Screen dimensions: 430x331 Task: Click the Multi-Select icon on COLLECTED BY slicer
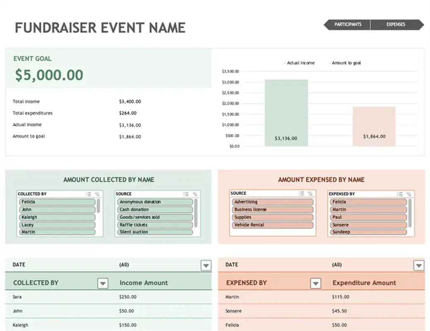(89, 193)
